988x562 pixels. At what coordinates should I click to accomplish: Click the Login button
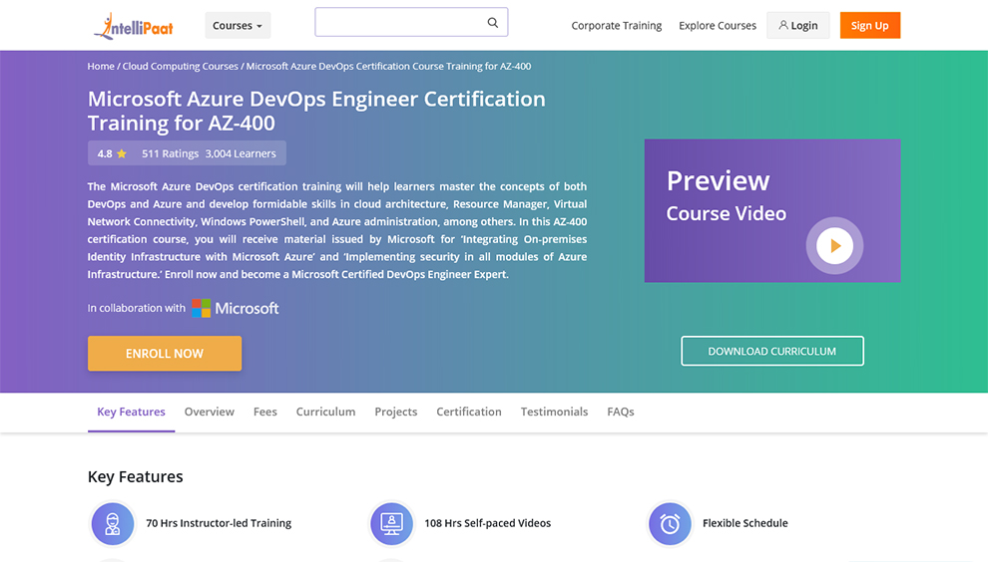click(x=797, y=25)
